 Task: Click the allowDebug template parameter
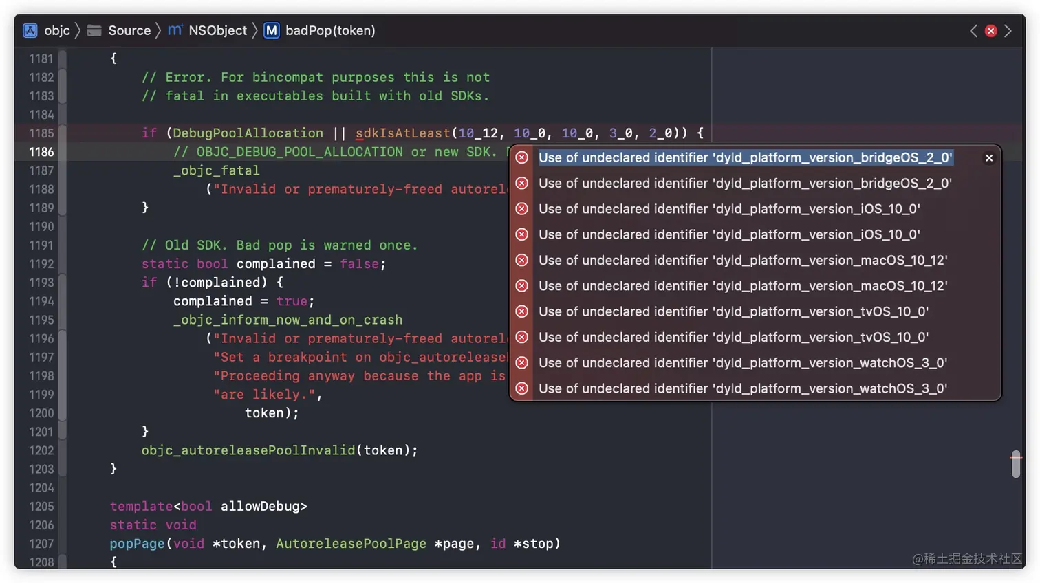(260, 507)
